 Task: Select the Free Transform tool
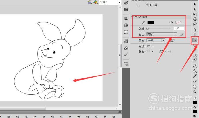[x=195, y=14]
